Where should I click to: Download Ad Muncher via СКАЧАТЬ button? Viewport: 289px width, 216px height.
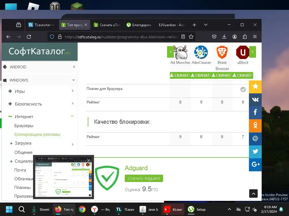[180, 75]
